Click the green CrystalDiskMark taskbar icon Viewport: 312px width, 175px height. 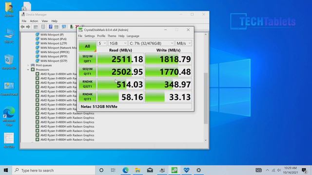[175, 170]
